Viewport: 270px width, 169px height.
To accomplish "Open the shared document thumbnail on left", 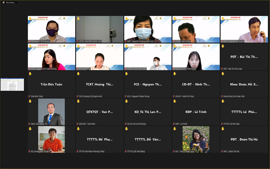I will click(12, 85).
